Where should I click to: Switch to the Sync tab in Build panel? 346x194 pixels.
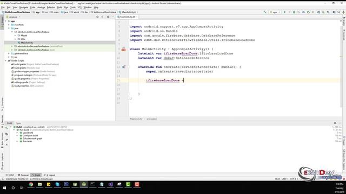tap(18, 123)
